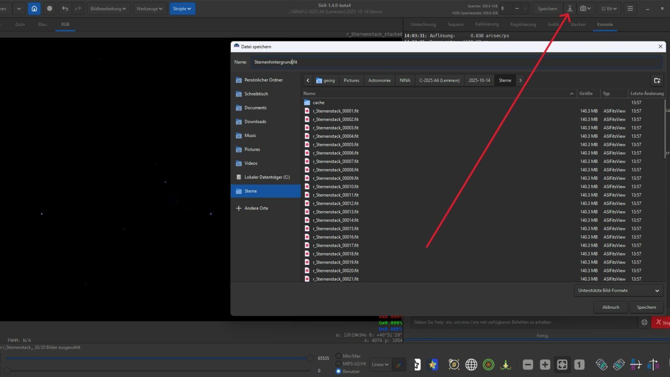The width and height of the screenshot is (670, 377).
Task: Click the file name input field
Action: pyautogui.click(x=456, y=62)
